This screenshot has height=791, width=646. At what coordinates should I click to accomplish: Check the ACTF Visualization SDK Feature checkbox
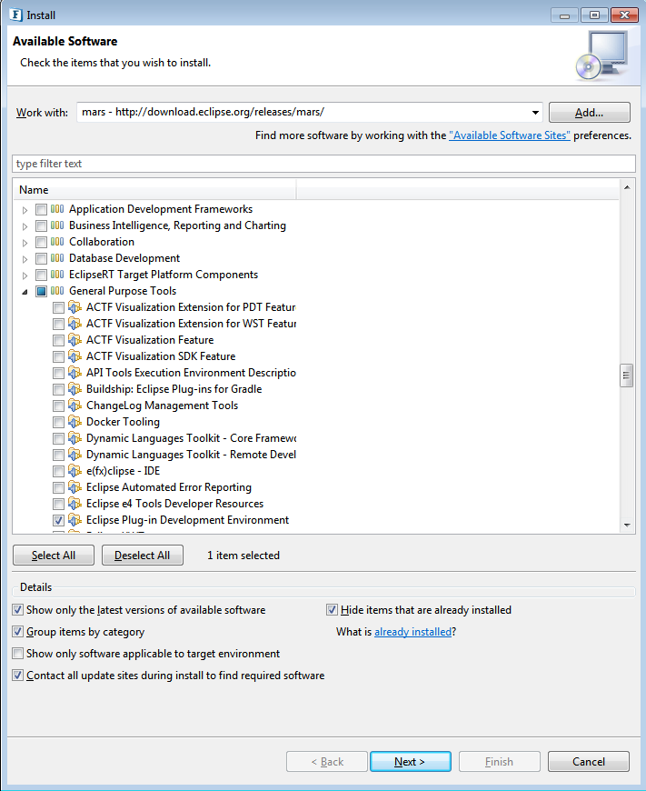[x=58, y=356]
